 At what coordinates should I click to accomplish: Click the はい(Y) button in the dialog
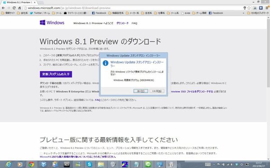pos(141,91)
